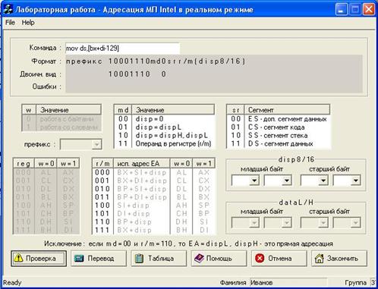Click the Проверка warning icon
Screen dimensions: 378x289
point(18,258)
